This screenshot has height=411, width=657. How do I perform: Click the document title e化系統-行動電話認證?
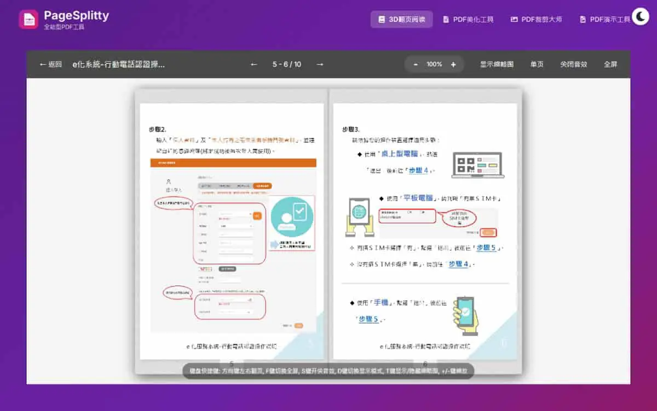118,64
